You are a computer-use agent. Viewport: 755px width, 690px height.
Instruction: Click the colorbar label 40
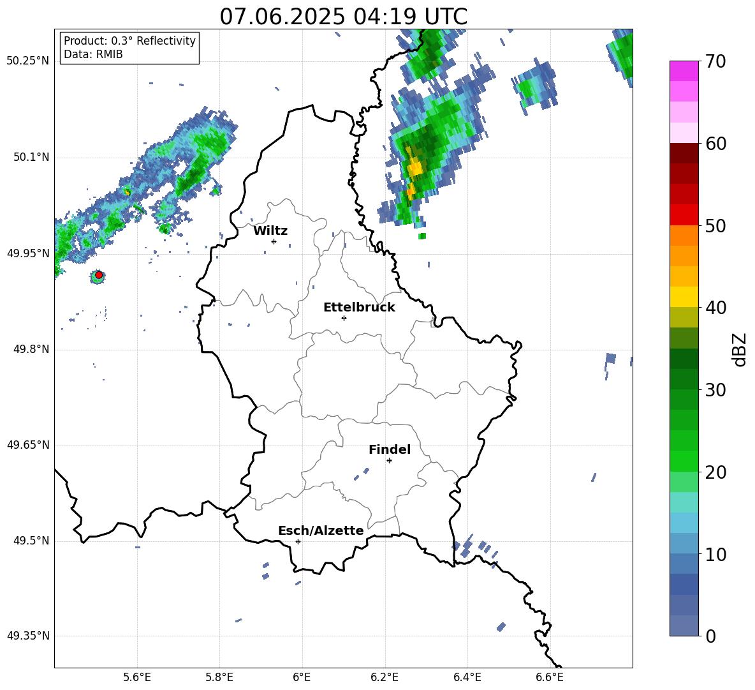[x=715, y=308]
